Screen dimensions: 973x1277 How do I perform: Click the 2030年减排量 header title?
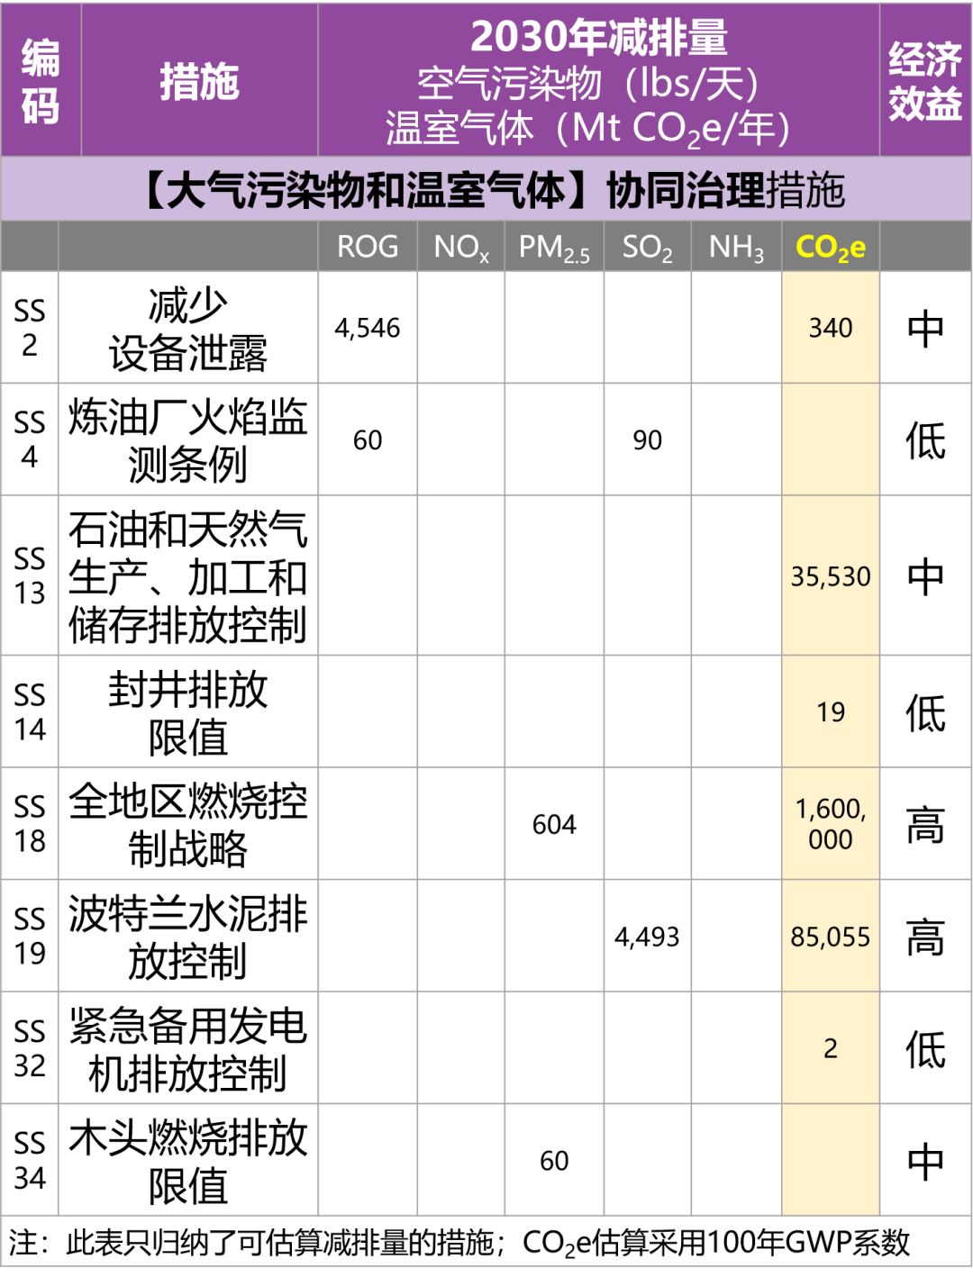(x=598, y=38)
